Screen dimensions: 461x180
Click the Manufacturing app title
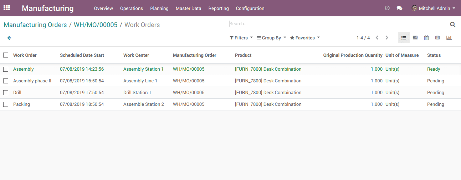pyautogui.click(x=48, y=8)
